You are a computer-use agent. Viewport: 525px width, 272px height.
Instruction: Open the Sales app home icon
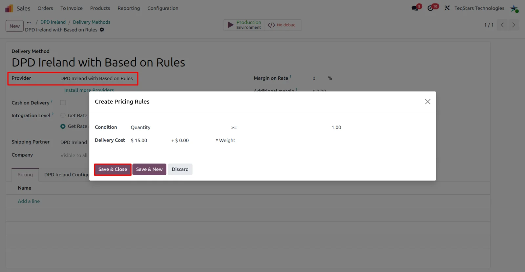click(9, 8)
